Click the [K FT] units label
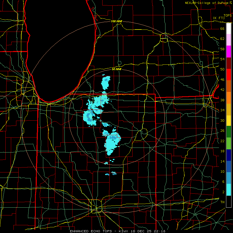This screenshot has width=233, height=233. pyautogui.click(x=219, y=18)
